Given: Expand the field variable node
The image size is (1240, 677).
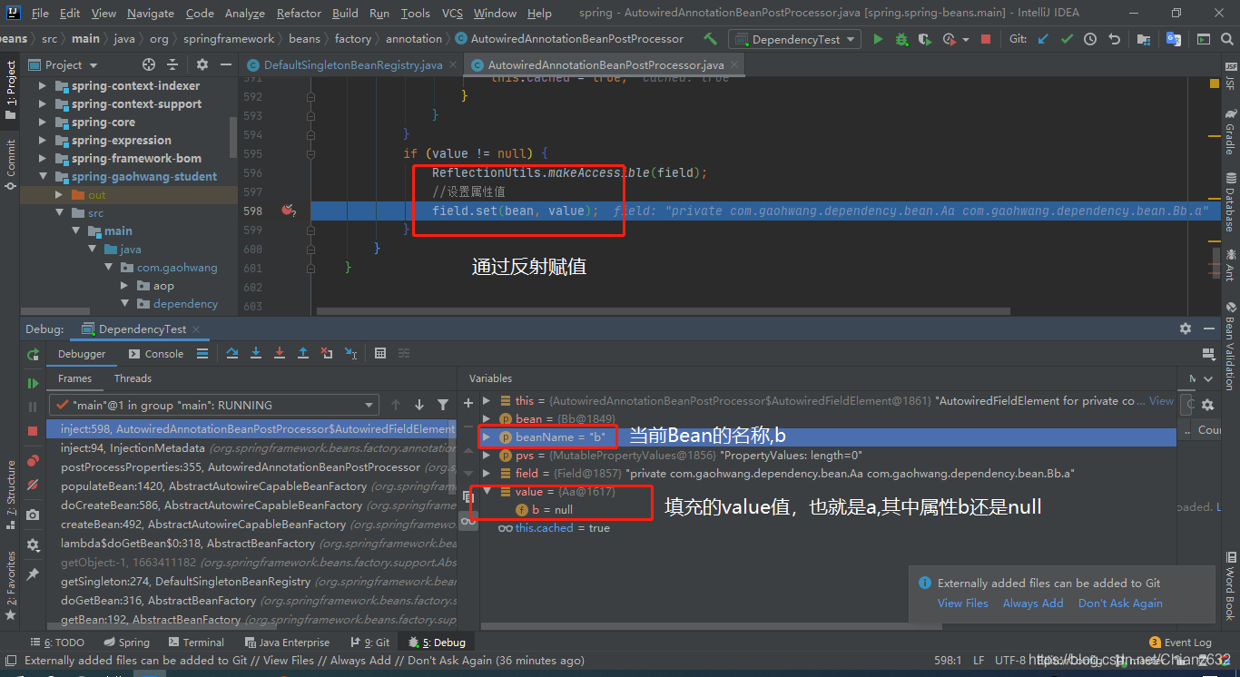Looking at the screenshot, I should [x=487, y=473].
